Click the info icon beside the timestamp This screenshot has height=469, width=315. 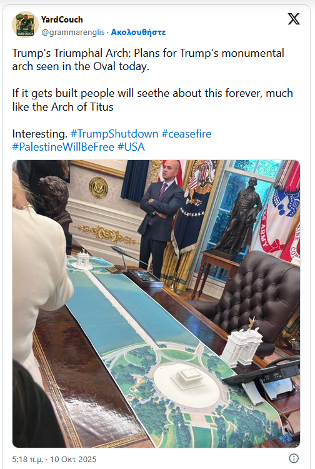(x=294, y=458)
